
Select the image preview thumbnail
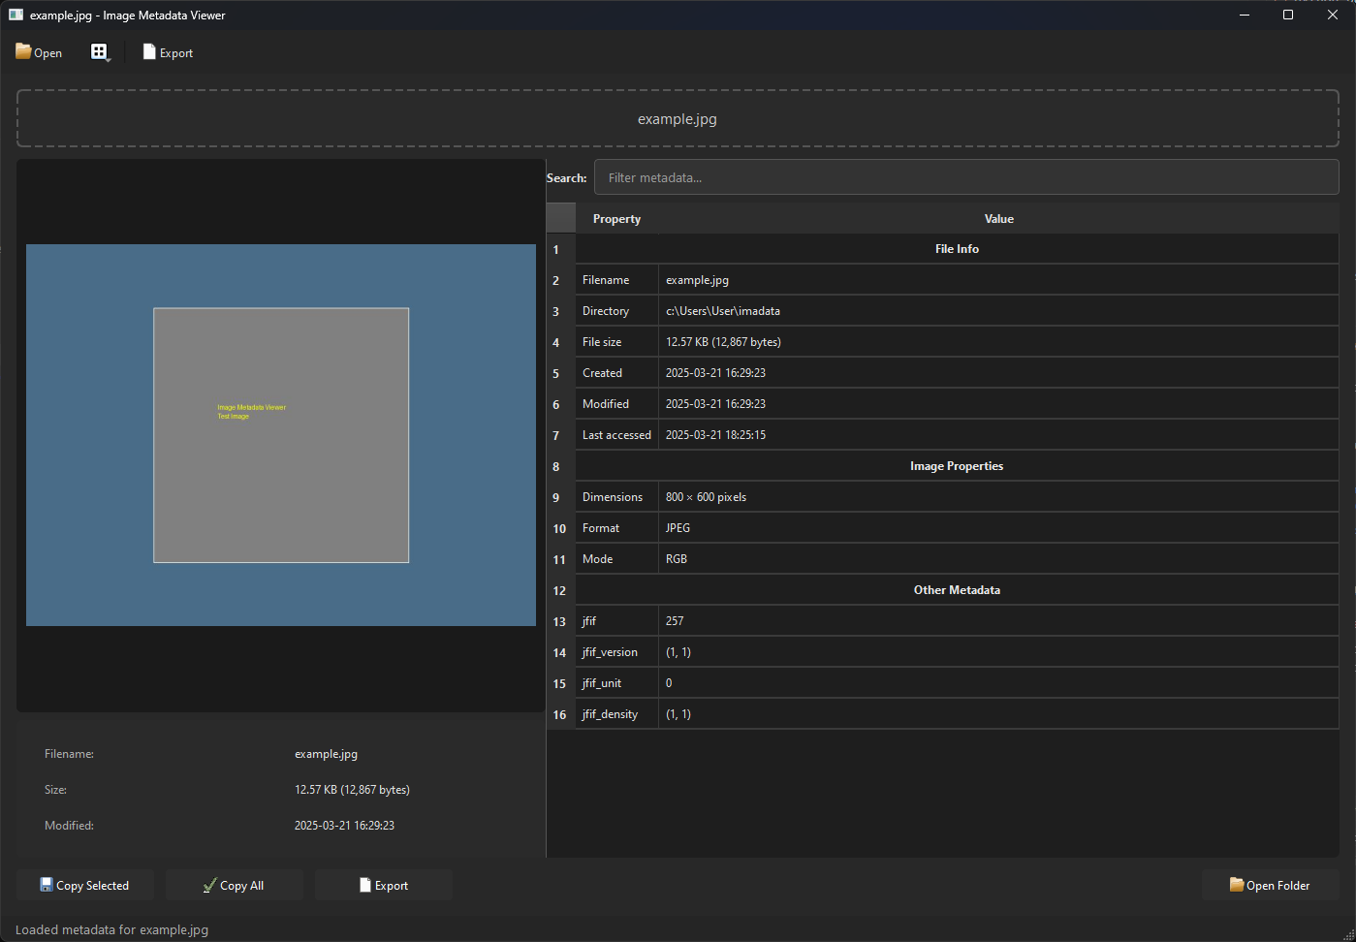point(281,435)
